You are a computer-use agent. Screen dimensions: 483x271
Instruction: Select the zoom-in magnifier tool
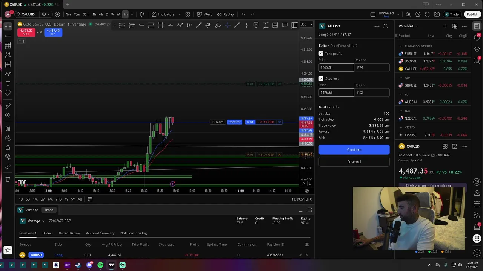(8, 116)
